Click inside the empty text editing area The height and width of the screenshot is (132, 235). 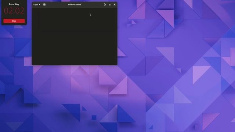(75, 36)
